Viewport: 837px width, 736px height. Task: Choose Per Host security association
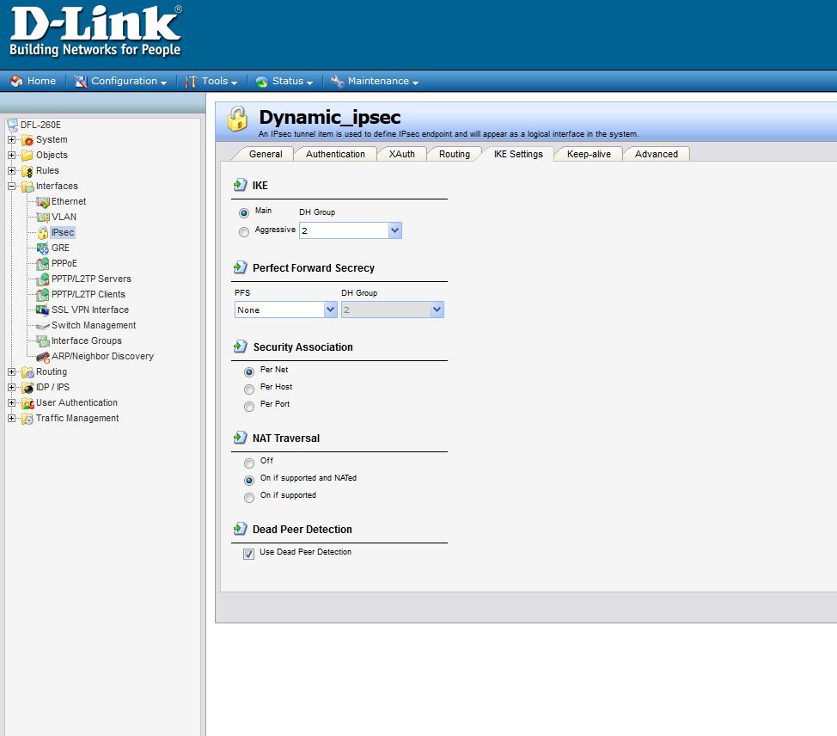click(x=249, y=389)
